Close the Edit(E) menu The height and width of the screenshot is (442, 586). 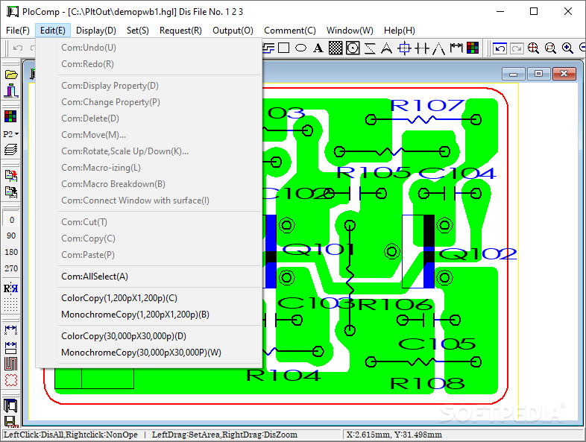pyautogui.click(x=53, y=31)
